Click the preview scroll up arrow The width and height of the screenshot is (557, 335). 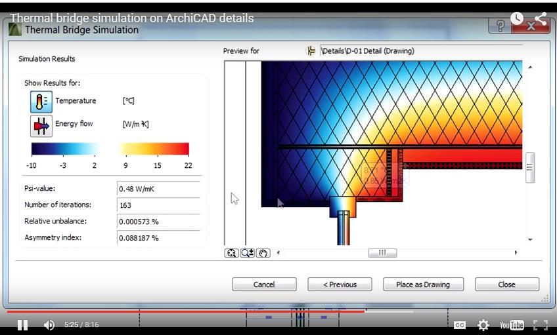530,68
